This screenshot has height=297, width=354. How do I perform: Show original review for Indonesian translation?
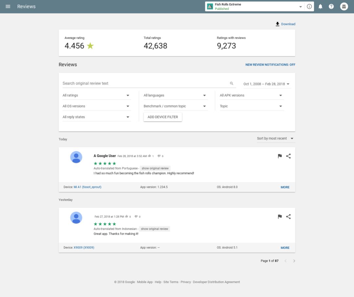click(x=154, y=229)
